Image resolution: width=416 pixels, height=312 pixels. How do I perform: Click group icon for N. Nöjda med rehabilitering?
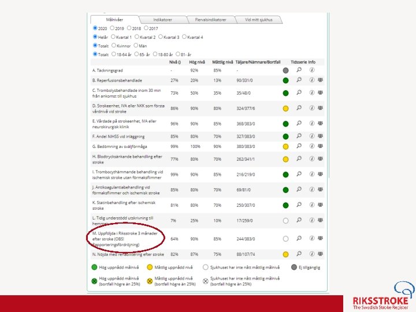point(321,254)
